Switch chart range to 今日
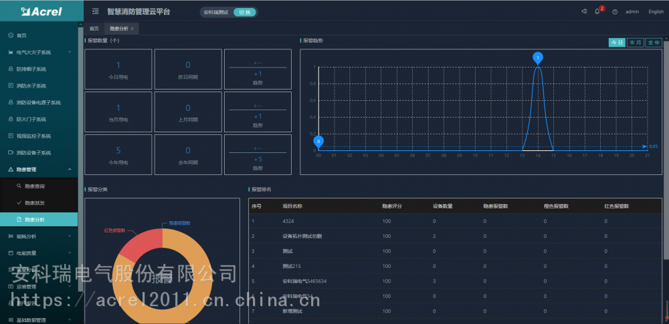669x324 pixels. tap(616, 43)
